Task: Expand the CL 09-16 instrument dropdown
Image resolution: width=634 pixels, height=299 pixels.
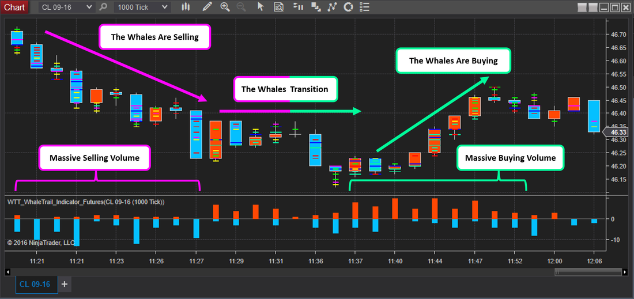Action: [x=88, y=7]
